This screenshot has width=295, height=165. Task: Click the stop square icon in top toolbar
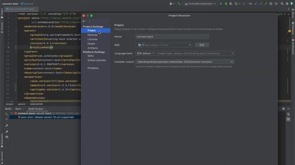[x=244, y=4]
